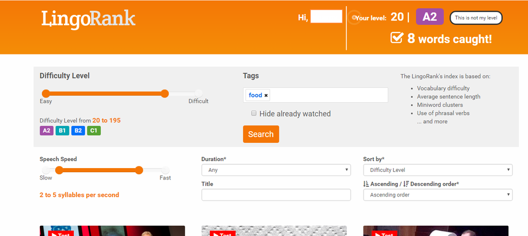Click the B1 difficulty badge
Screen dimensions: 528x236
[62, 131]
